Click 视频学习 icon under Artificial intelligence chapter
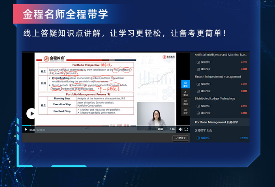 tap(198, 62)
